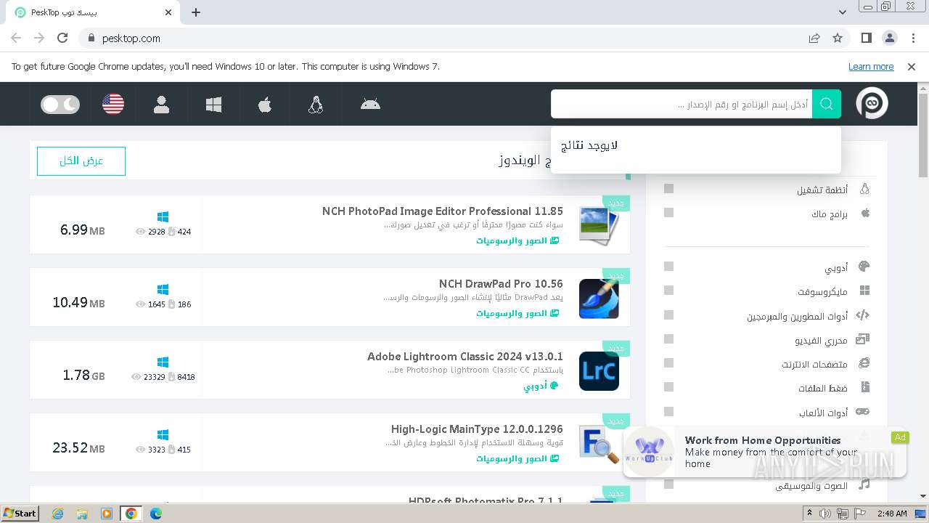
Task: Click the Lightroom LrC thumbnail
Action: (599, 371)
